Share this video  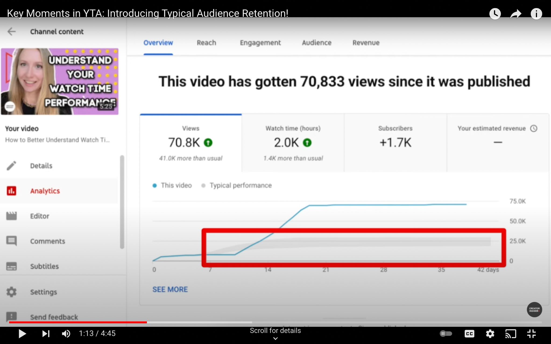(x=515, y=14)
